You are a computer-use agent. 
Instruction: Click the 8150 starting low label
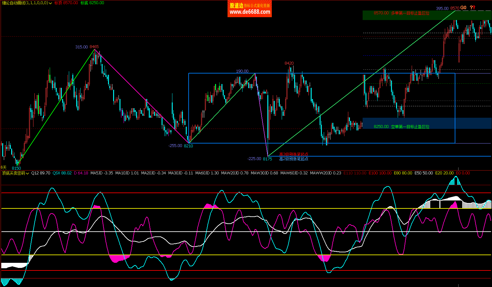pyautogui.click(x=16, y=168)
